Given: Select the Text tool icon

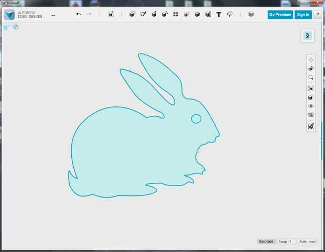Looking at the screenshot, I should tap(219, 14).
